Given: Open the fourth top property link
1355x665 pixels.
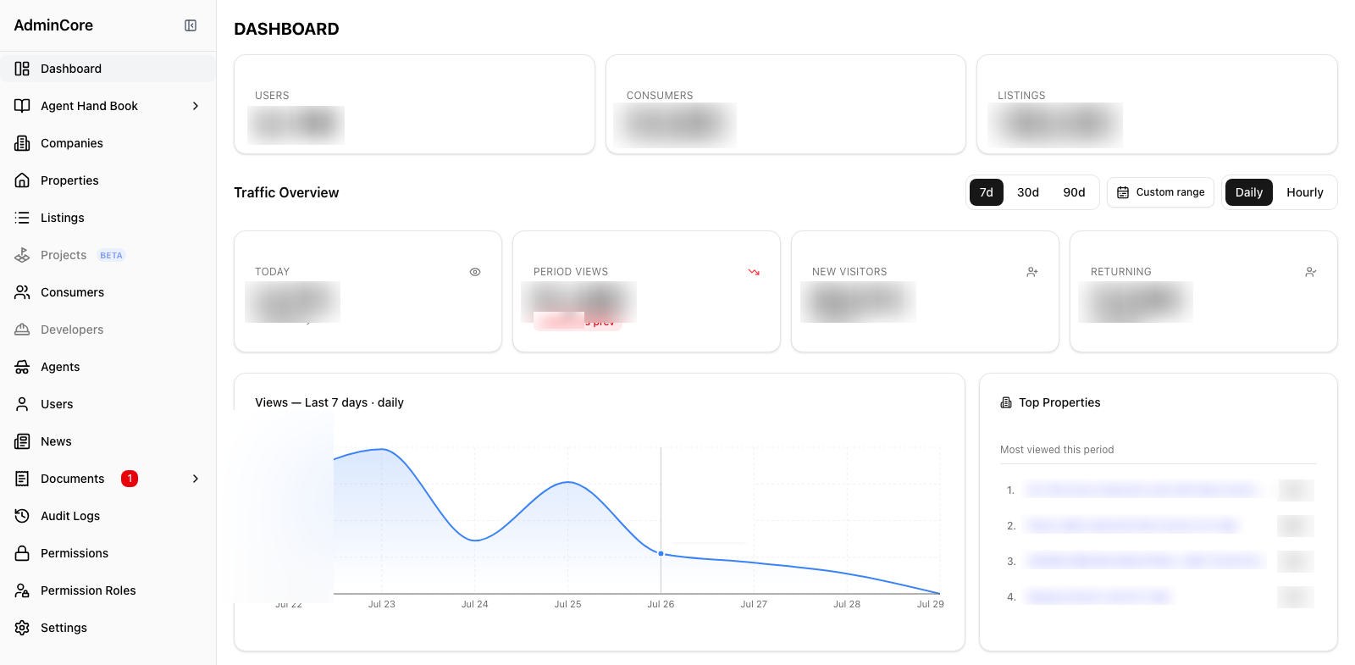Looking at the screenshot, I should (1098, 596).
